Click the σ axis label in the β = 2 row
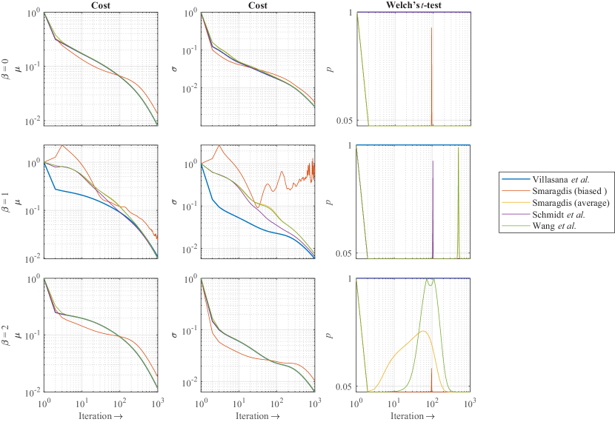Image resolution: width=615 pixels, height=422 pixels. [175, 335]
